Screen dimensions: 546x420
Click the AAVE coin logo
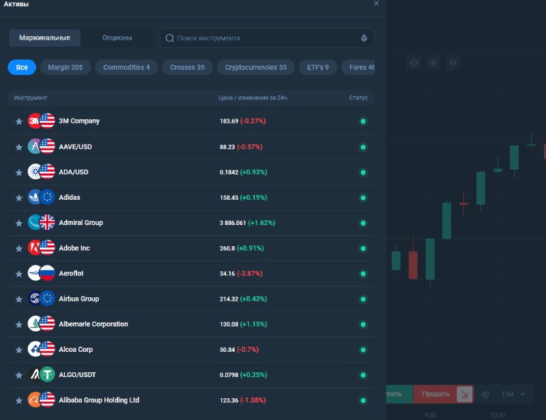tap(35, 147)
